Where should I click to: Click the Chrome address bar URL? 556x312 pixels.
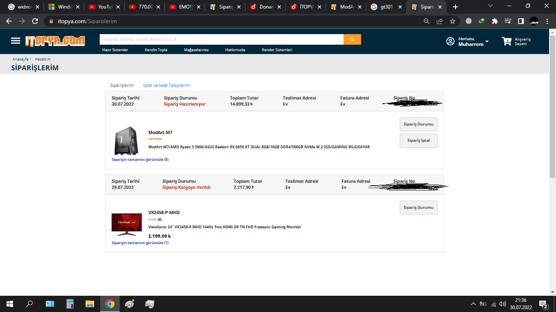click(87, 21)
